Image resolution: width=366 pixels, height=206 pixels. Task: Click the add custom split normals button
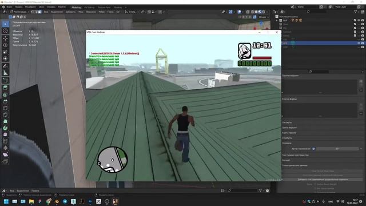(x=323, y=180)
